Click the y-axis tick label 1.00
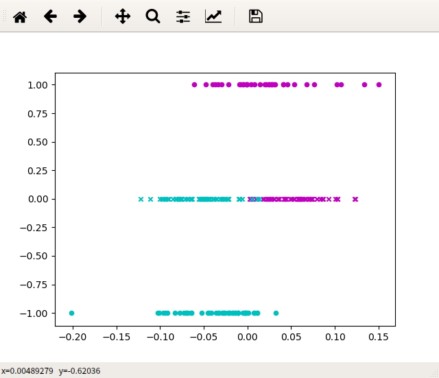 [38, 85]
